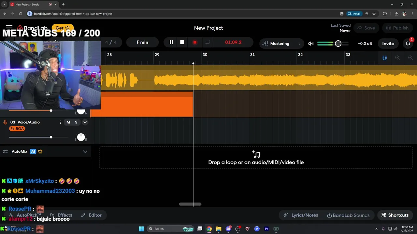Expand the AutoMix panel chevron
The width and height of the screenshot is (417, 234).
pyautogui.click(x=85, y=151)
